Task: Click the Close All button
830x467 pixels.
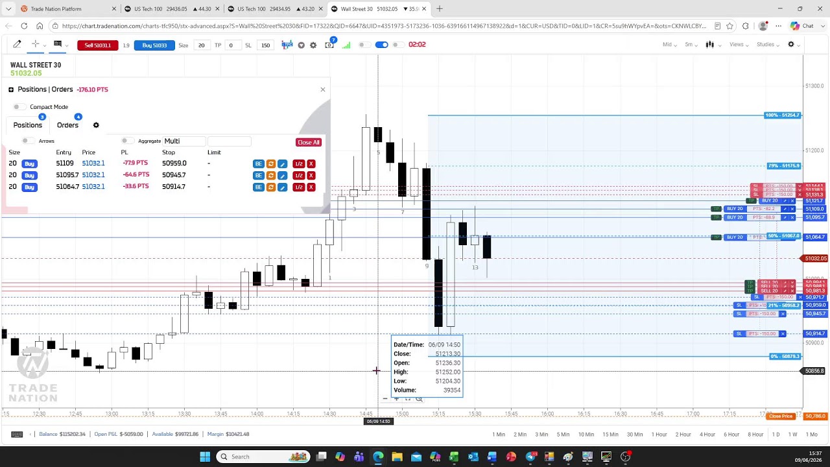Action: (x=309, y=142)
